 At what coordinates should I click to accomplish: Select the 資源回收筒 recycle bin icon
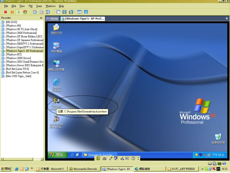(x=218, y=139)
